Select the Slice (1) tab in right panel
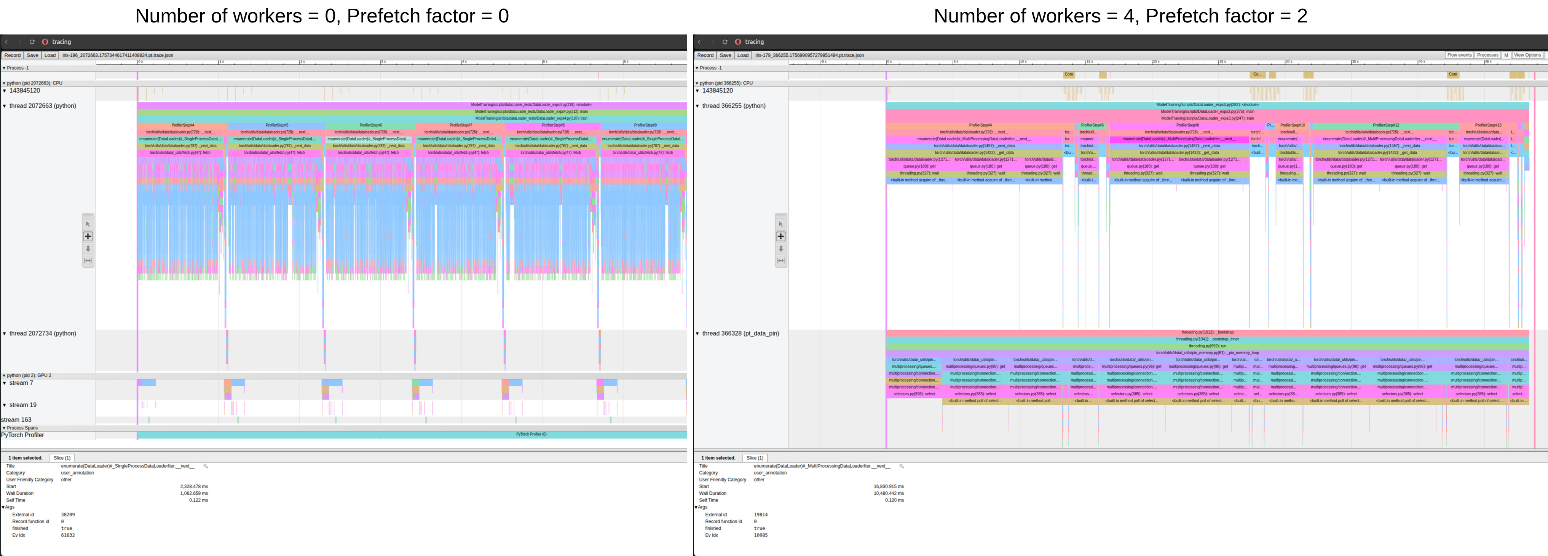This screenshot has width=1548, height=556. [x=755, y=458]
